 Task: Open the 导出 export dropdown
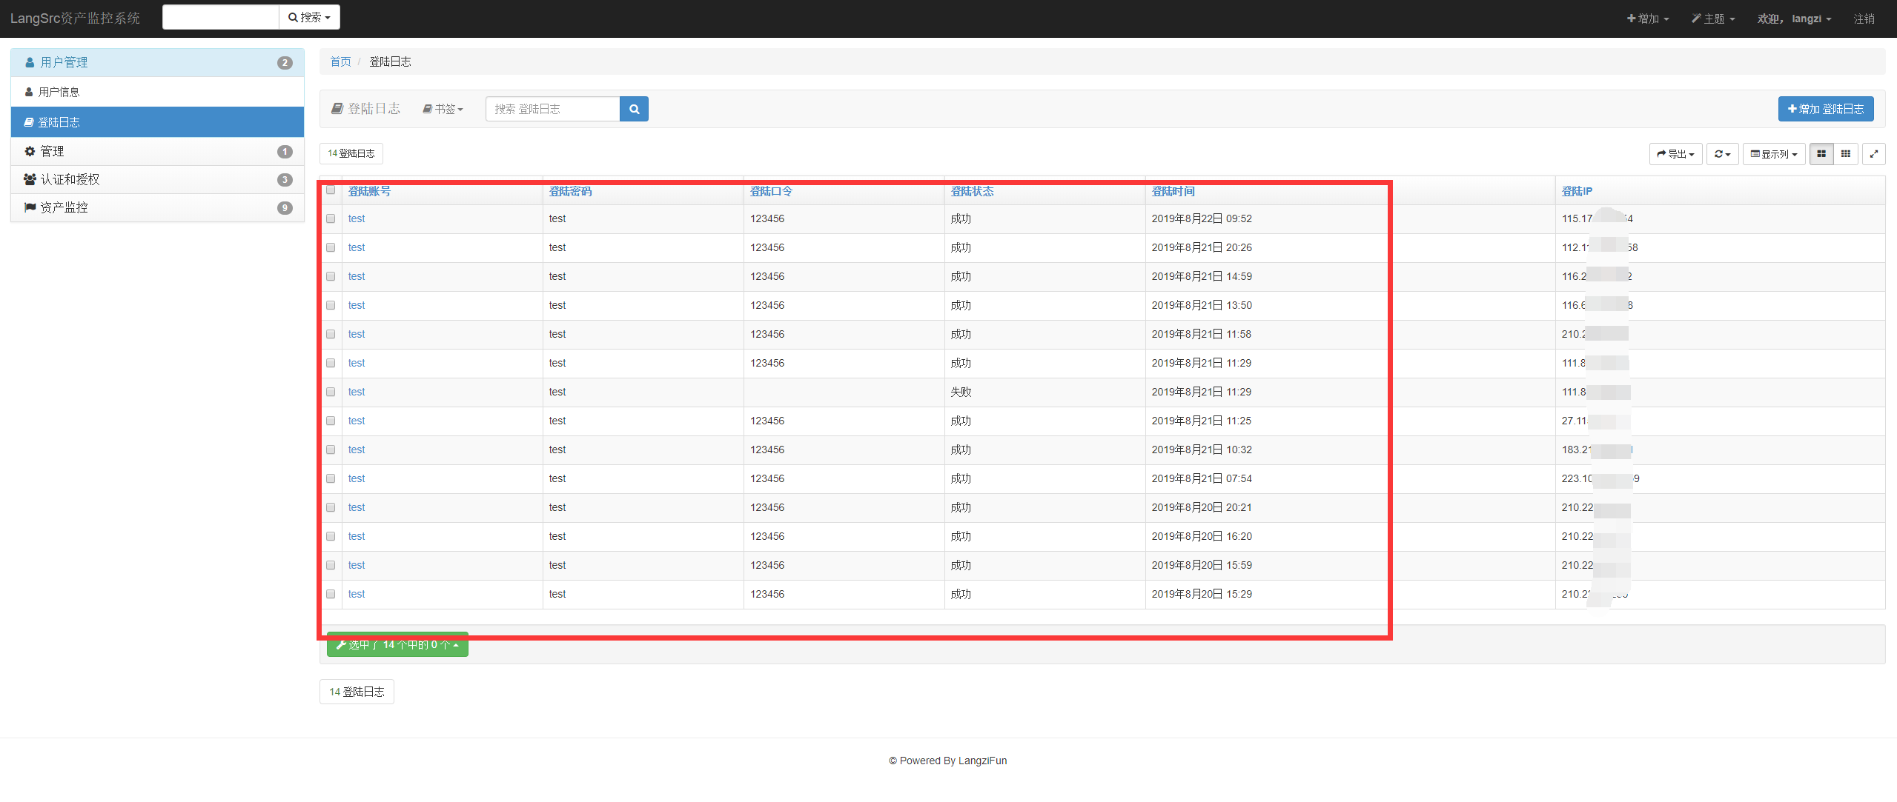point(1675,154)
